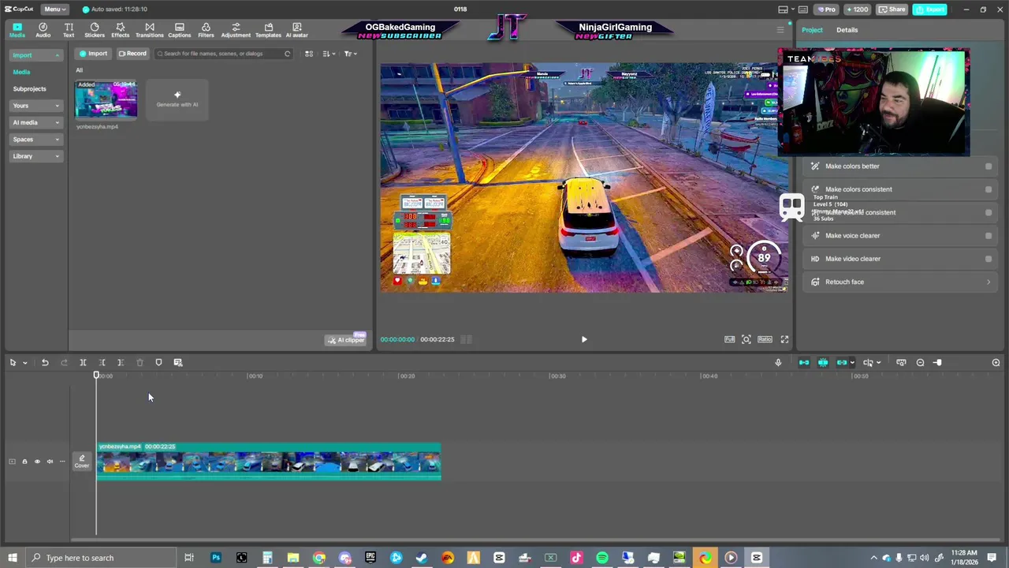Switch to the Details tab
This screenshot has width=1009, height=568.
(x=847, y=30)
